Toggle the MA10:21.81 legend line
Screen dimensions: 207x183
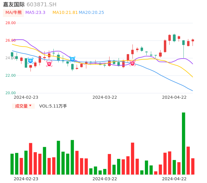pos(65,12)
